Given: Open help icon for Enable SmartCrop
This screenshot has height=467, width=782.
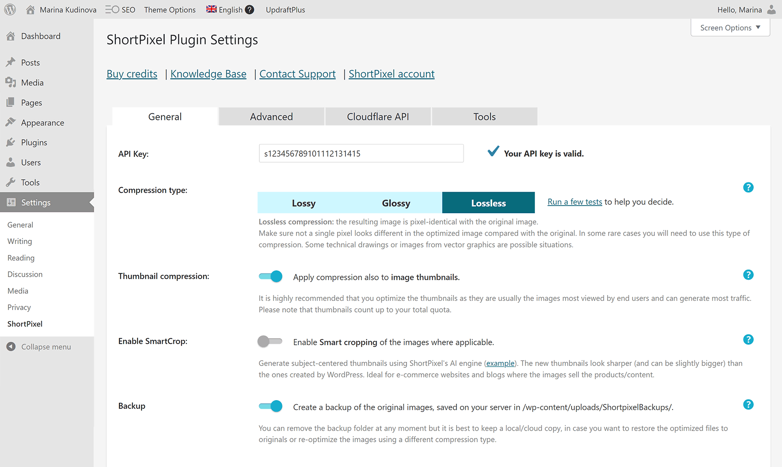Looking at the screenshot, I should [x=748, y=339].
